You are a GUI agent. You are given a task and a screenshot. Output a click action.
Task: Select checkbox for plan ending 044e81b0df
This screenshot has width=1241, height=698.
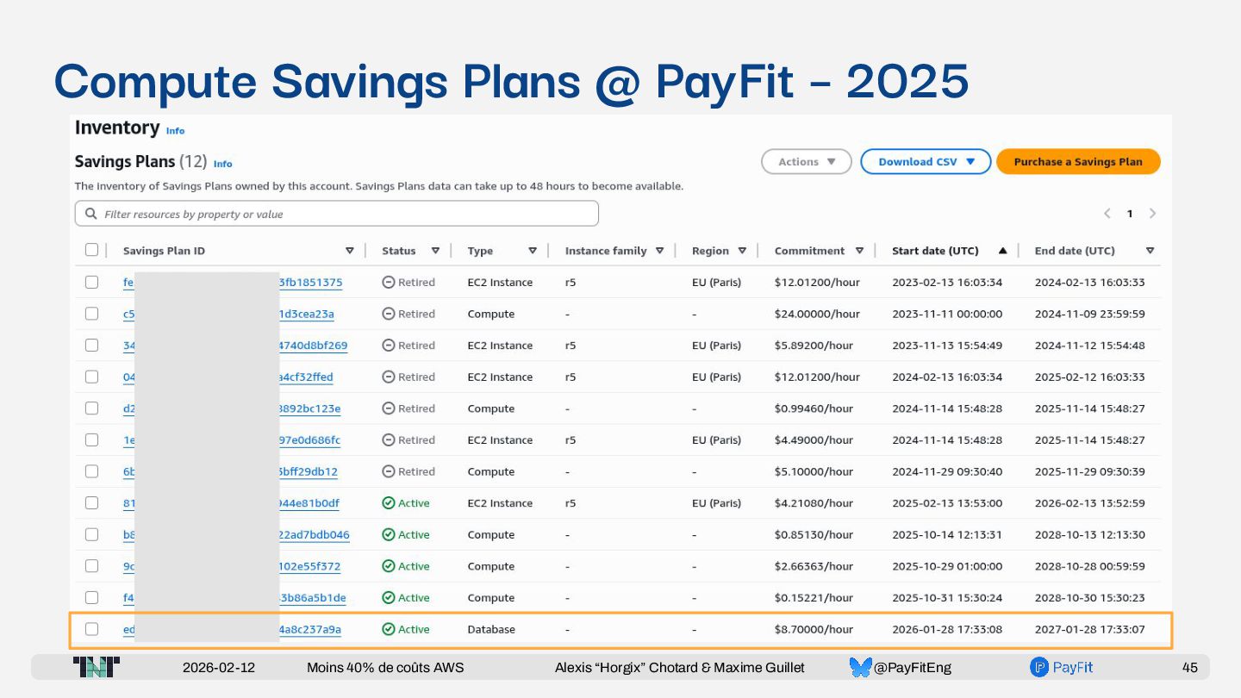[x=91, y=502]
